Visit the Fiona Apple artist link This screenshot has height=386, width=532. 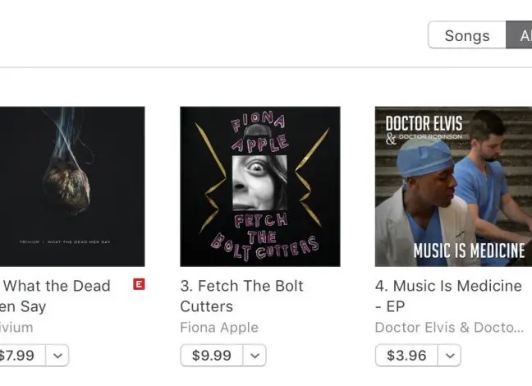pos(219,328)
